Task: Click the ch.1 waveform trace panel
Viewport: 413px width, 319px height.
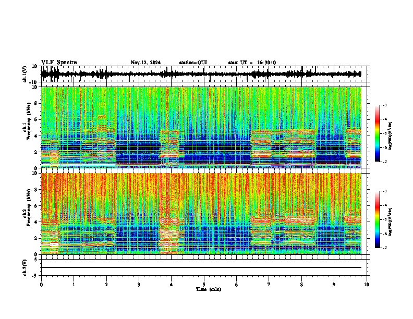Action: tap(204, 74)
